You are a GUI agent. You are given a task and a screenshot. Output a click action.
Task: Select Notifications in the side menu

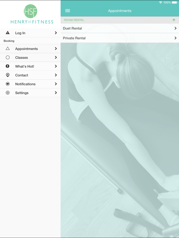pos(30,84)
